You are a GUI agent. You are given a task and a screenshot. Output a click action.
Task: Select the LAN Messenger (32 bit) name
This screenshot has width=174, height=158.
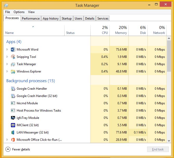[x=33, y=132]
